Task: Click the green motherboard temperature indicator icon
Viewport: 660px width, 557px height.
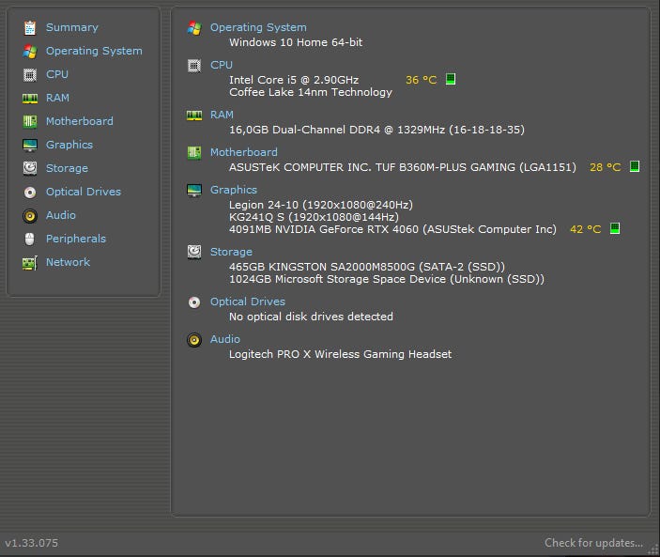Action: click(x=635, y=166)
